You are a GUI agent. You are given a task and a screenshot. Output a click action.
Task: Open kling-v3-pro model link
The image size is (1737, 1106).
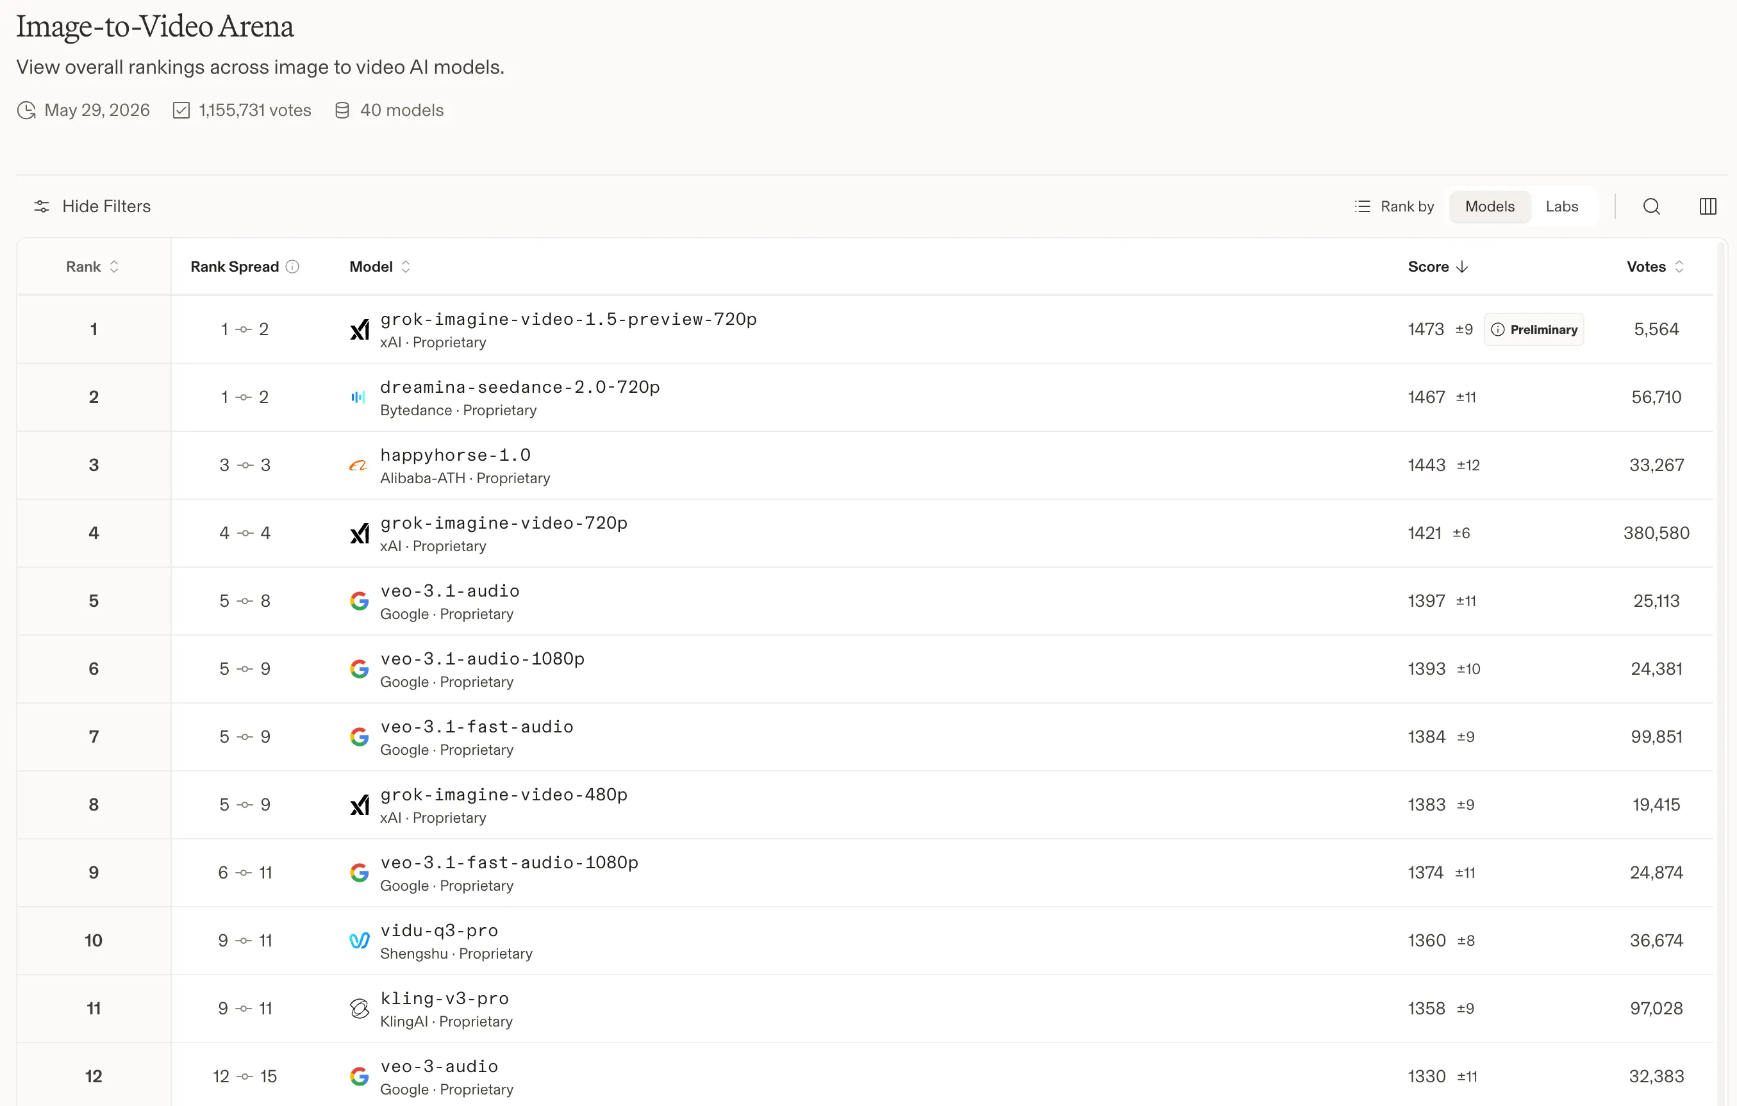pyautogui.click(x=444, y=998)
